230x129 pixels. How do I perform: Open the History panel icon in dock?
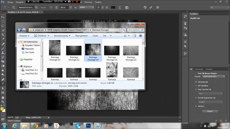(x=185, y=16)
